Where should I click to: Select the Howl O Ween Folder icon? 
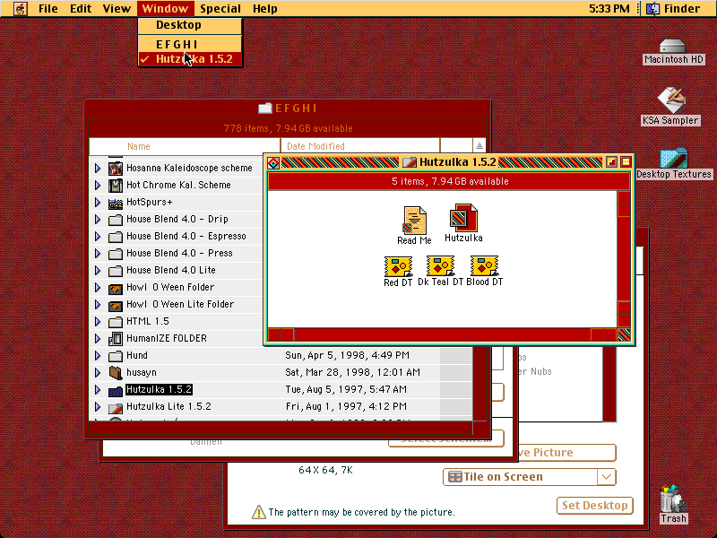[116, 288]
